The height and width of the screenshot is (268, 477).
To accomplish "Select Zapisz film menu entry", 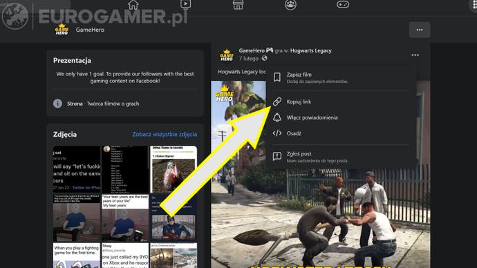I will point(340,77).
